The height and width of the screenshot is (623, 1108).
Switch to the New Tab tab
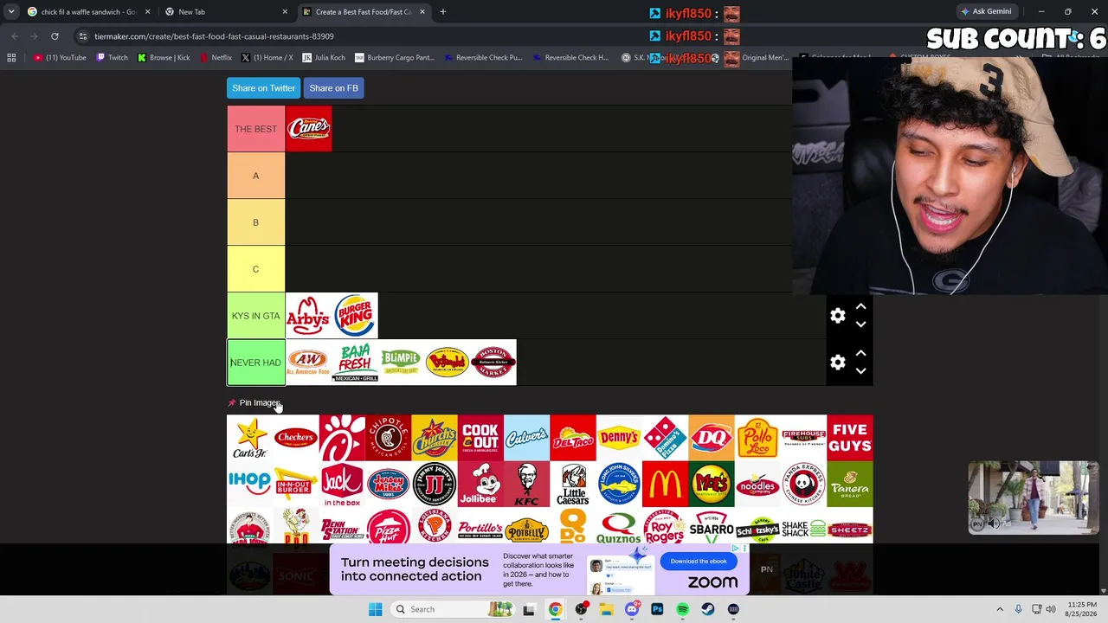click(225, 12)
